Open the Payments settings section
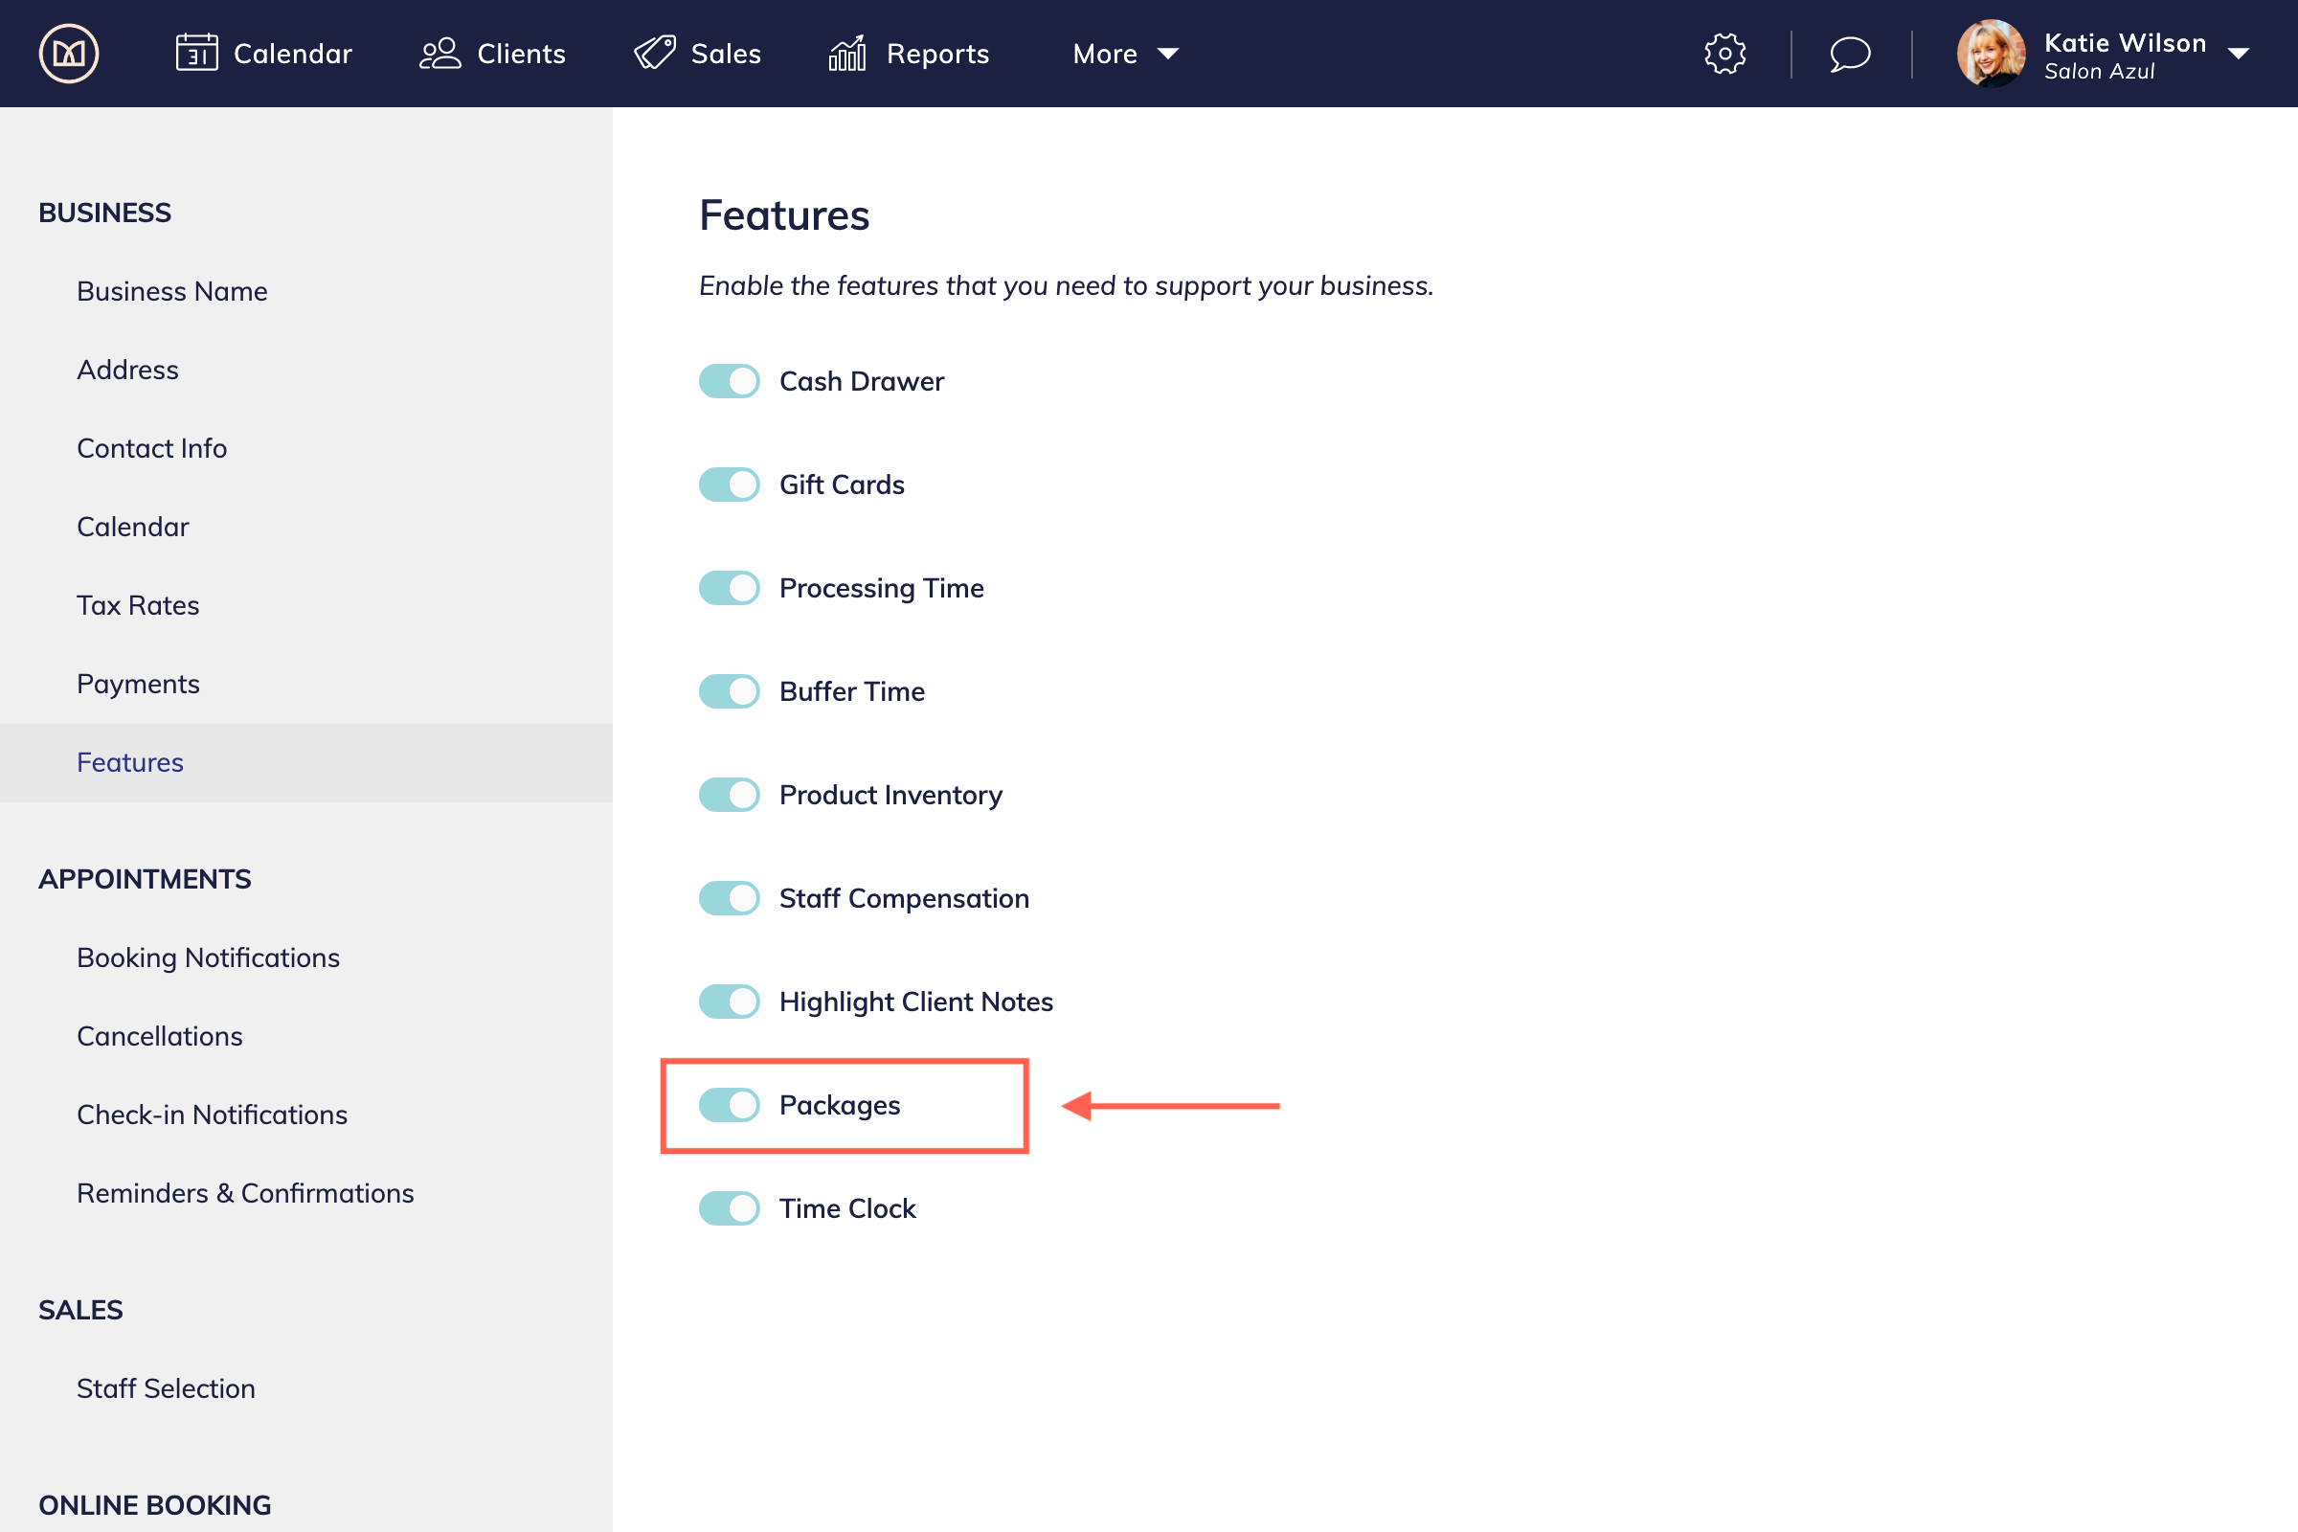Viewport: 2298px width, 1532px height. click(138, 684)
